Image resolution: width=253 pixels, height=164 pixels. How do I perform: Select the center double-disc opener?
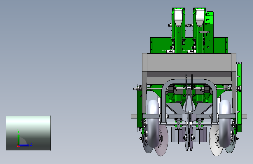click(x=189, y=137)
